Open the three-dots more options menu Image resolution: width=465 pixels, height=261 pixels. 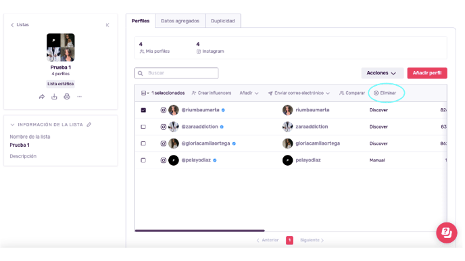tap(80, 97)
